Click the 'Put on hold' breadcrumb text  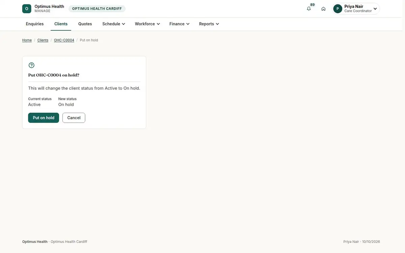click(x=89, y=40)
